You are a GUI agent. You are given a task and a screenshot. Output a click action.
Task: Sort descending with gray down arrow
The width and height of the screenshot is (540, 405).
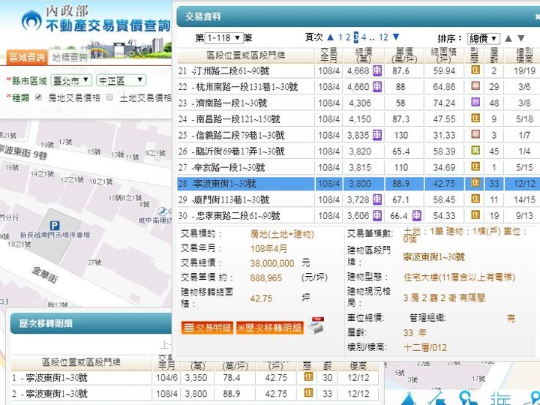click(521, 38)
